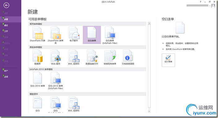This screenshot has height=118, width=218.
Task: Select the 空白 template part under 模板部件
Action: (37, 104)
